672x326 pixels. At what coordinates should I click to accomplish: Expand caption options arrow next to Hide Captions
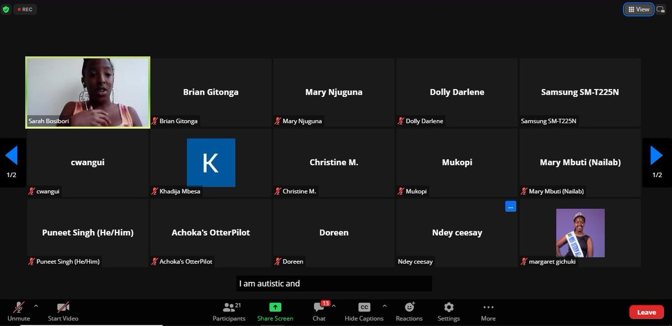pyautogui.click(x=384, y=306)
